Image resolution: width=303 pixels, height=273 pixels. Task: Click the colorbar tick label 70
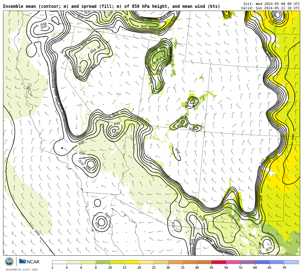pos(284,268)
